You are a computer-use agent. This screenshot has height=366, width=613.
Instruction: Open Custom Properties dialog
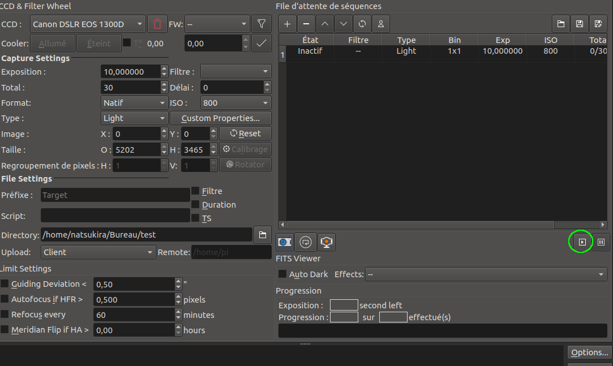click(221, 118)
